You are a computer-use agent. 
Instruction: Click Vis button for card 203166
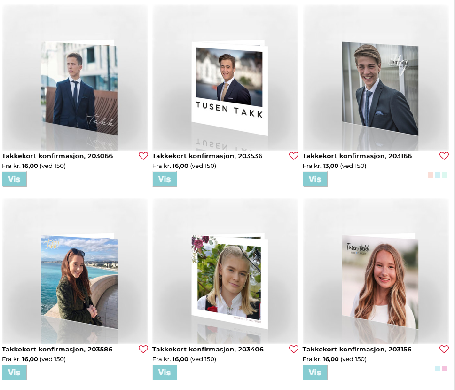(315, 179)
